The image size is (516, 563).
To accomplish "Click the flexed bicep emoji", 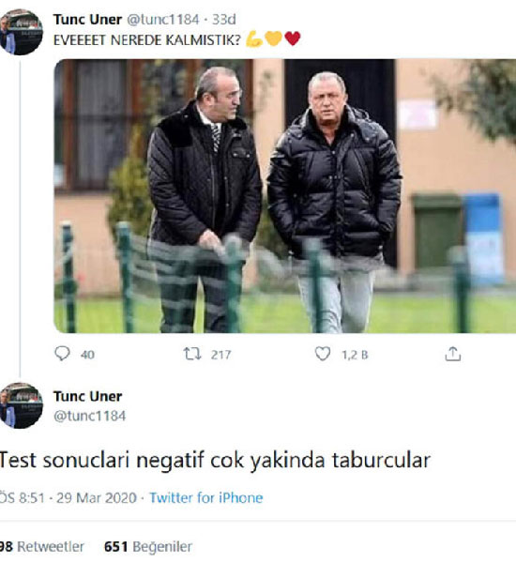I will click(254, 38).
